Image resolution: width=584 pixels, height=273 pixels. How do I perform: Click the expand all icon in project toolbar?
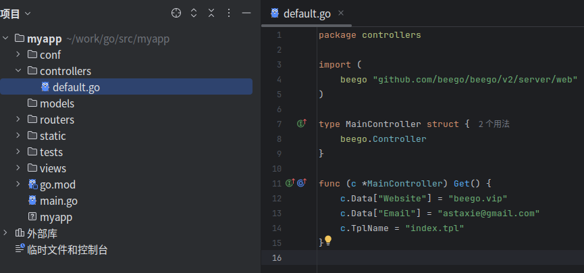click(x=194, y=14)
